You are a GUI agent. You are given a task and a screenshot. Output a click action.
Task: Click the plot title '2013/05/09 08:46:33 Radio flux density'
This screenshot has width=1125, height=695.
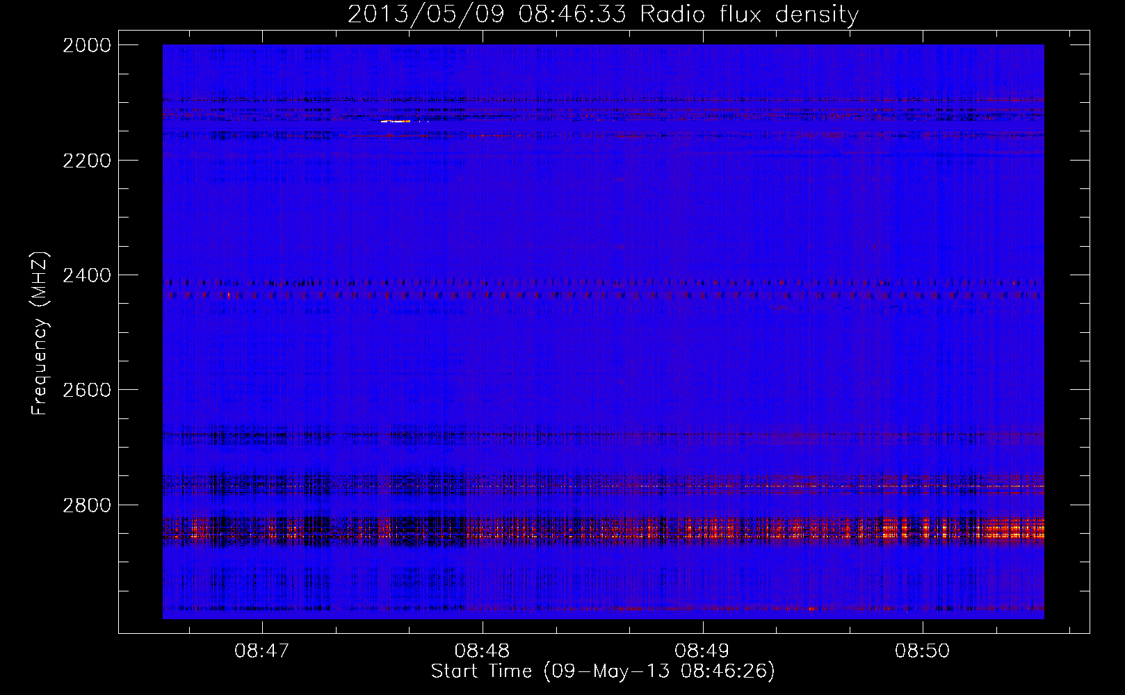(603, 14)
